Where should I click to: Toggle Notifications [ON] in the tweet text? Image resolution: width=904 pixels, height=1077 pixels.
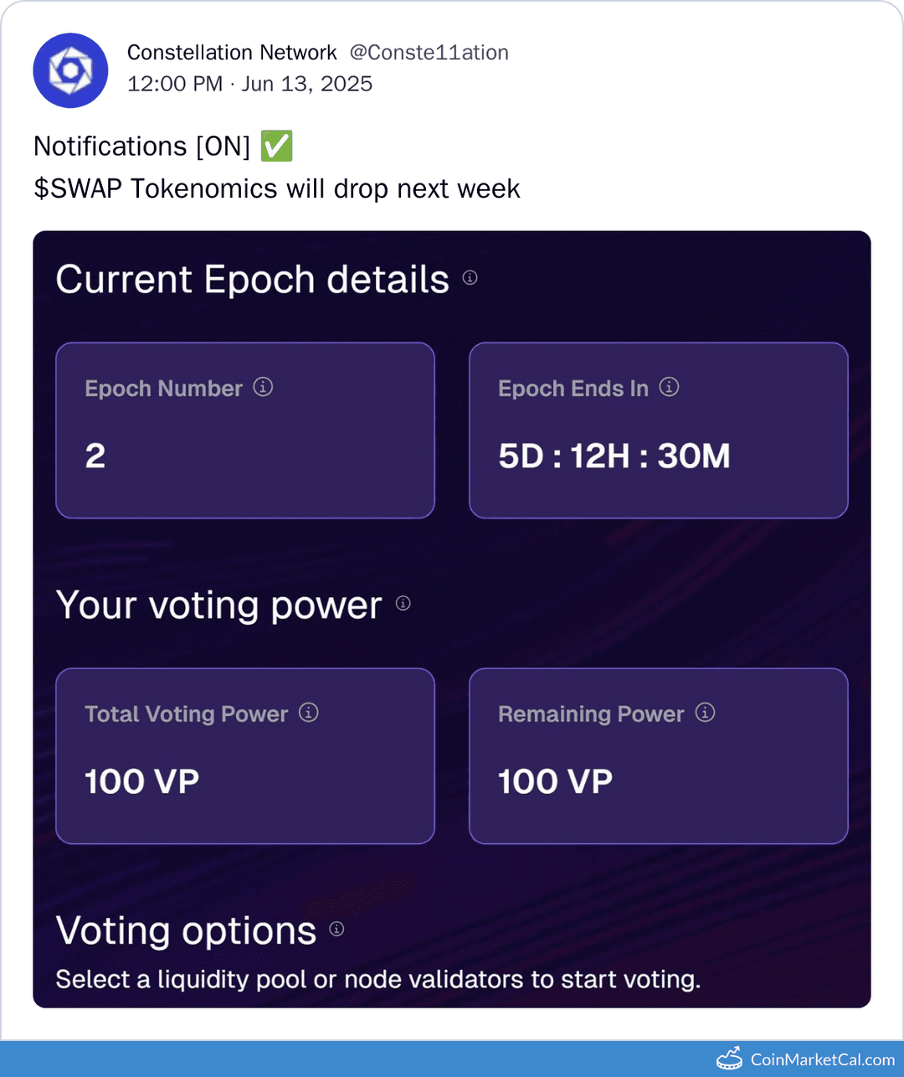pyautogui.click(x=141, y=146)
